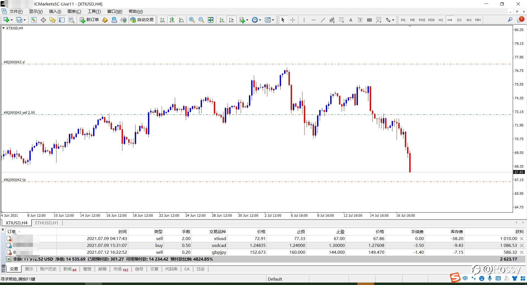Screen dimensions: 527x285
Task: Select the arrow cursor tool
Action: point(283,20)
